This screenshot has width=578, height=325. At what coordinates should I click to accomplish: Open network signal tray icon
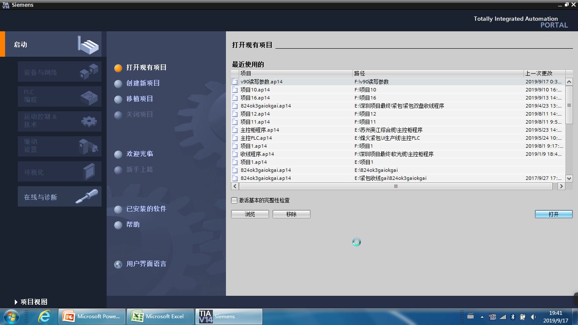pos(503,317)
